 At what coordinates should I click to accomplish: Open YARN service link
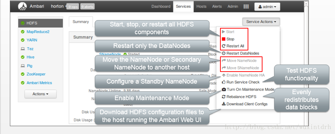pyautogui.click(x=32, y=40)
